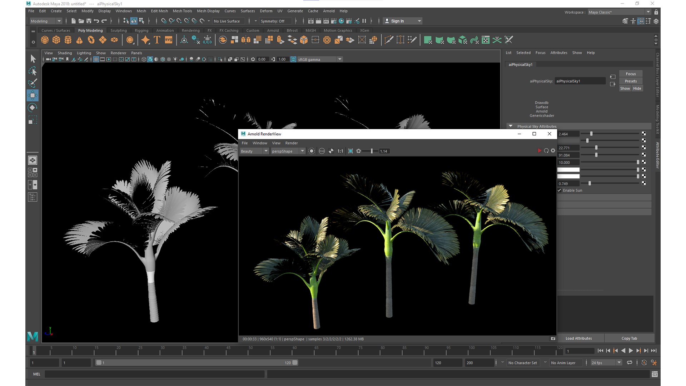Open the Mesh Tools menu

click(182, 11)
